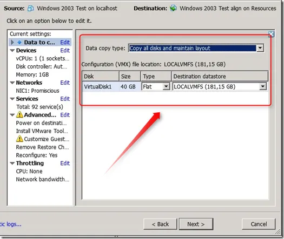The height and width of the screenshot is (239, 284).
Task: Select the CPU: None row
Action: tap(29, 171)
